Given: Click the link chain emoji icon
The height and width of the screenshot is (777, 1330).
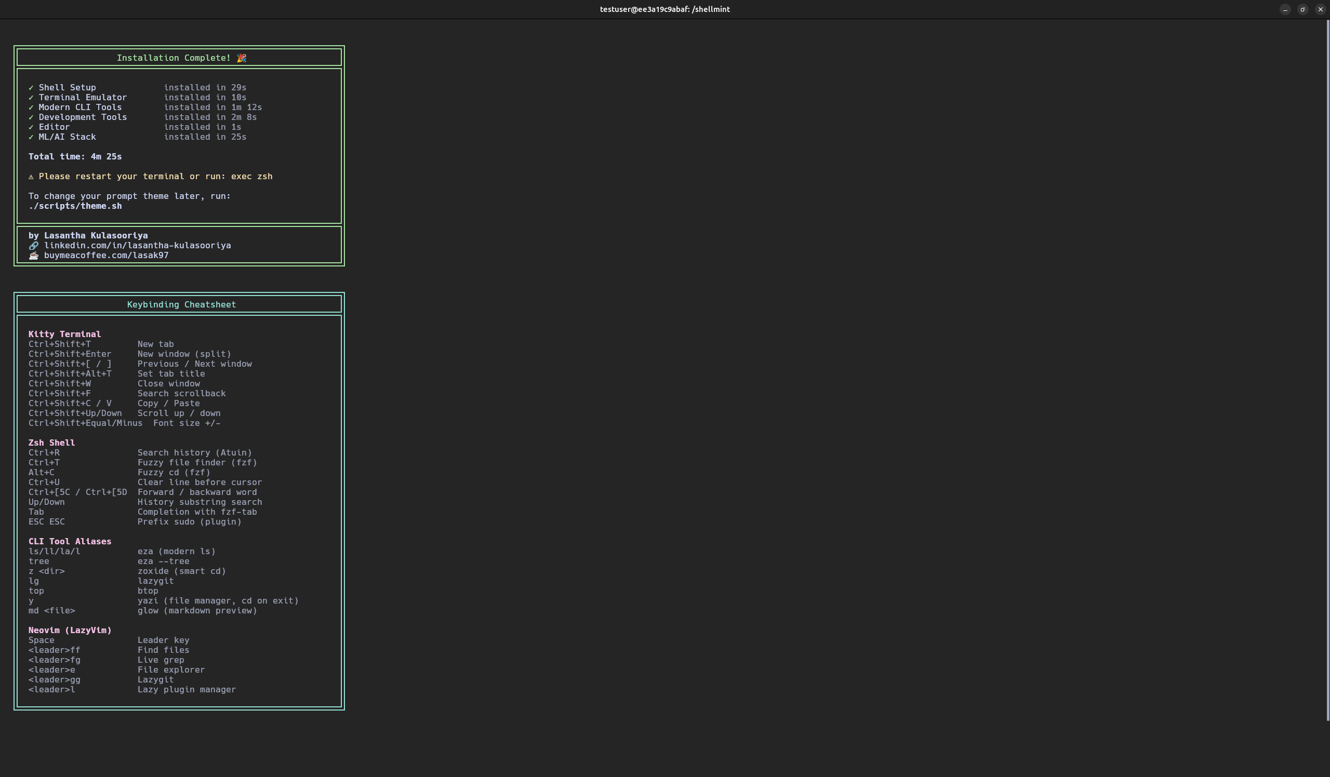Looking at the screenshot, I should coord(33,245).
